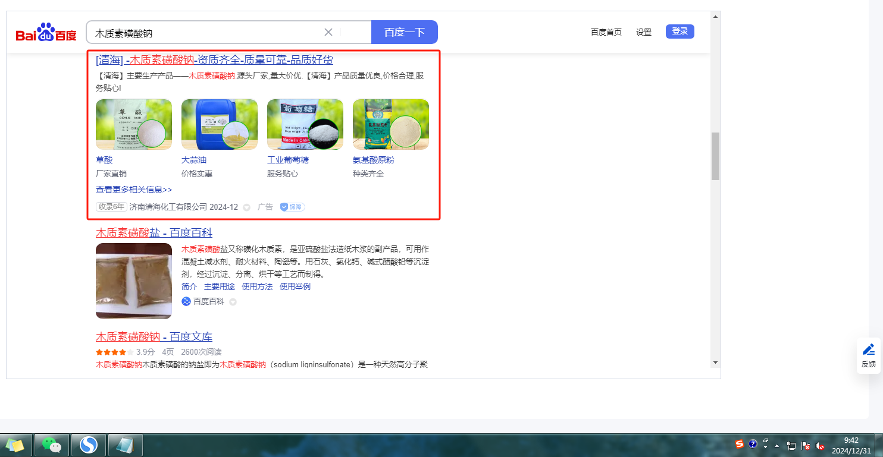Image resolution: width=883 pixels, height=457 pixels.
Task: Open the 木质素磺酸盐 - 百度百科 result
Action: [154, 233]
